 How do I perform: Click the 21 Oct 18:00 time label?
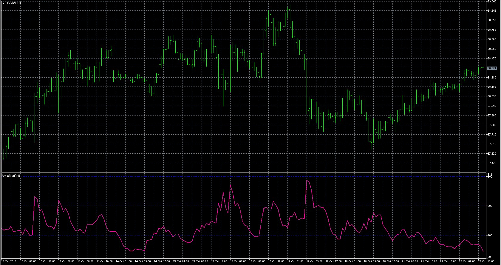click(448, 261)
